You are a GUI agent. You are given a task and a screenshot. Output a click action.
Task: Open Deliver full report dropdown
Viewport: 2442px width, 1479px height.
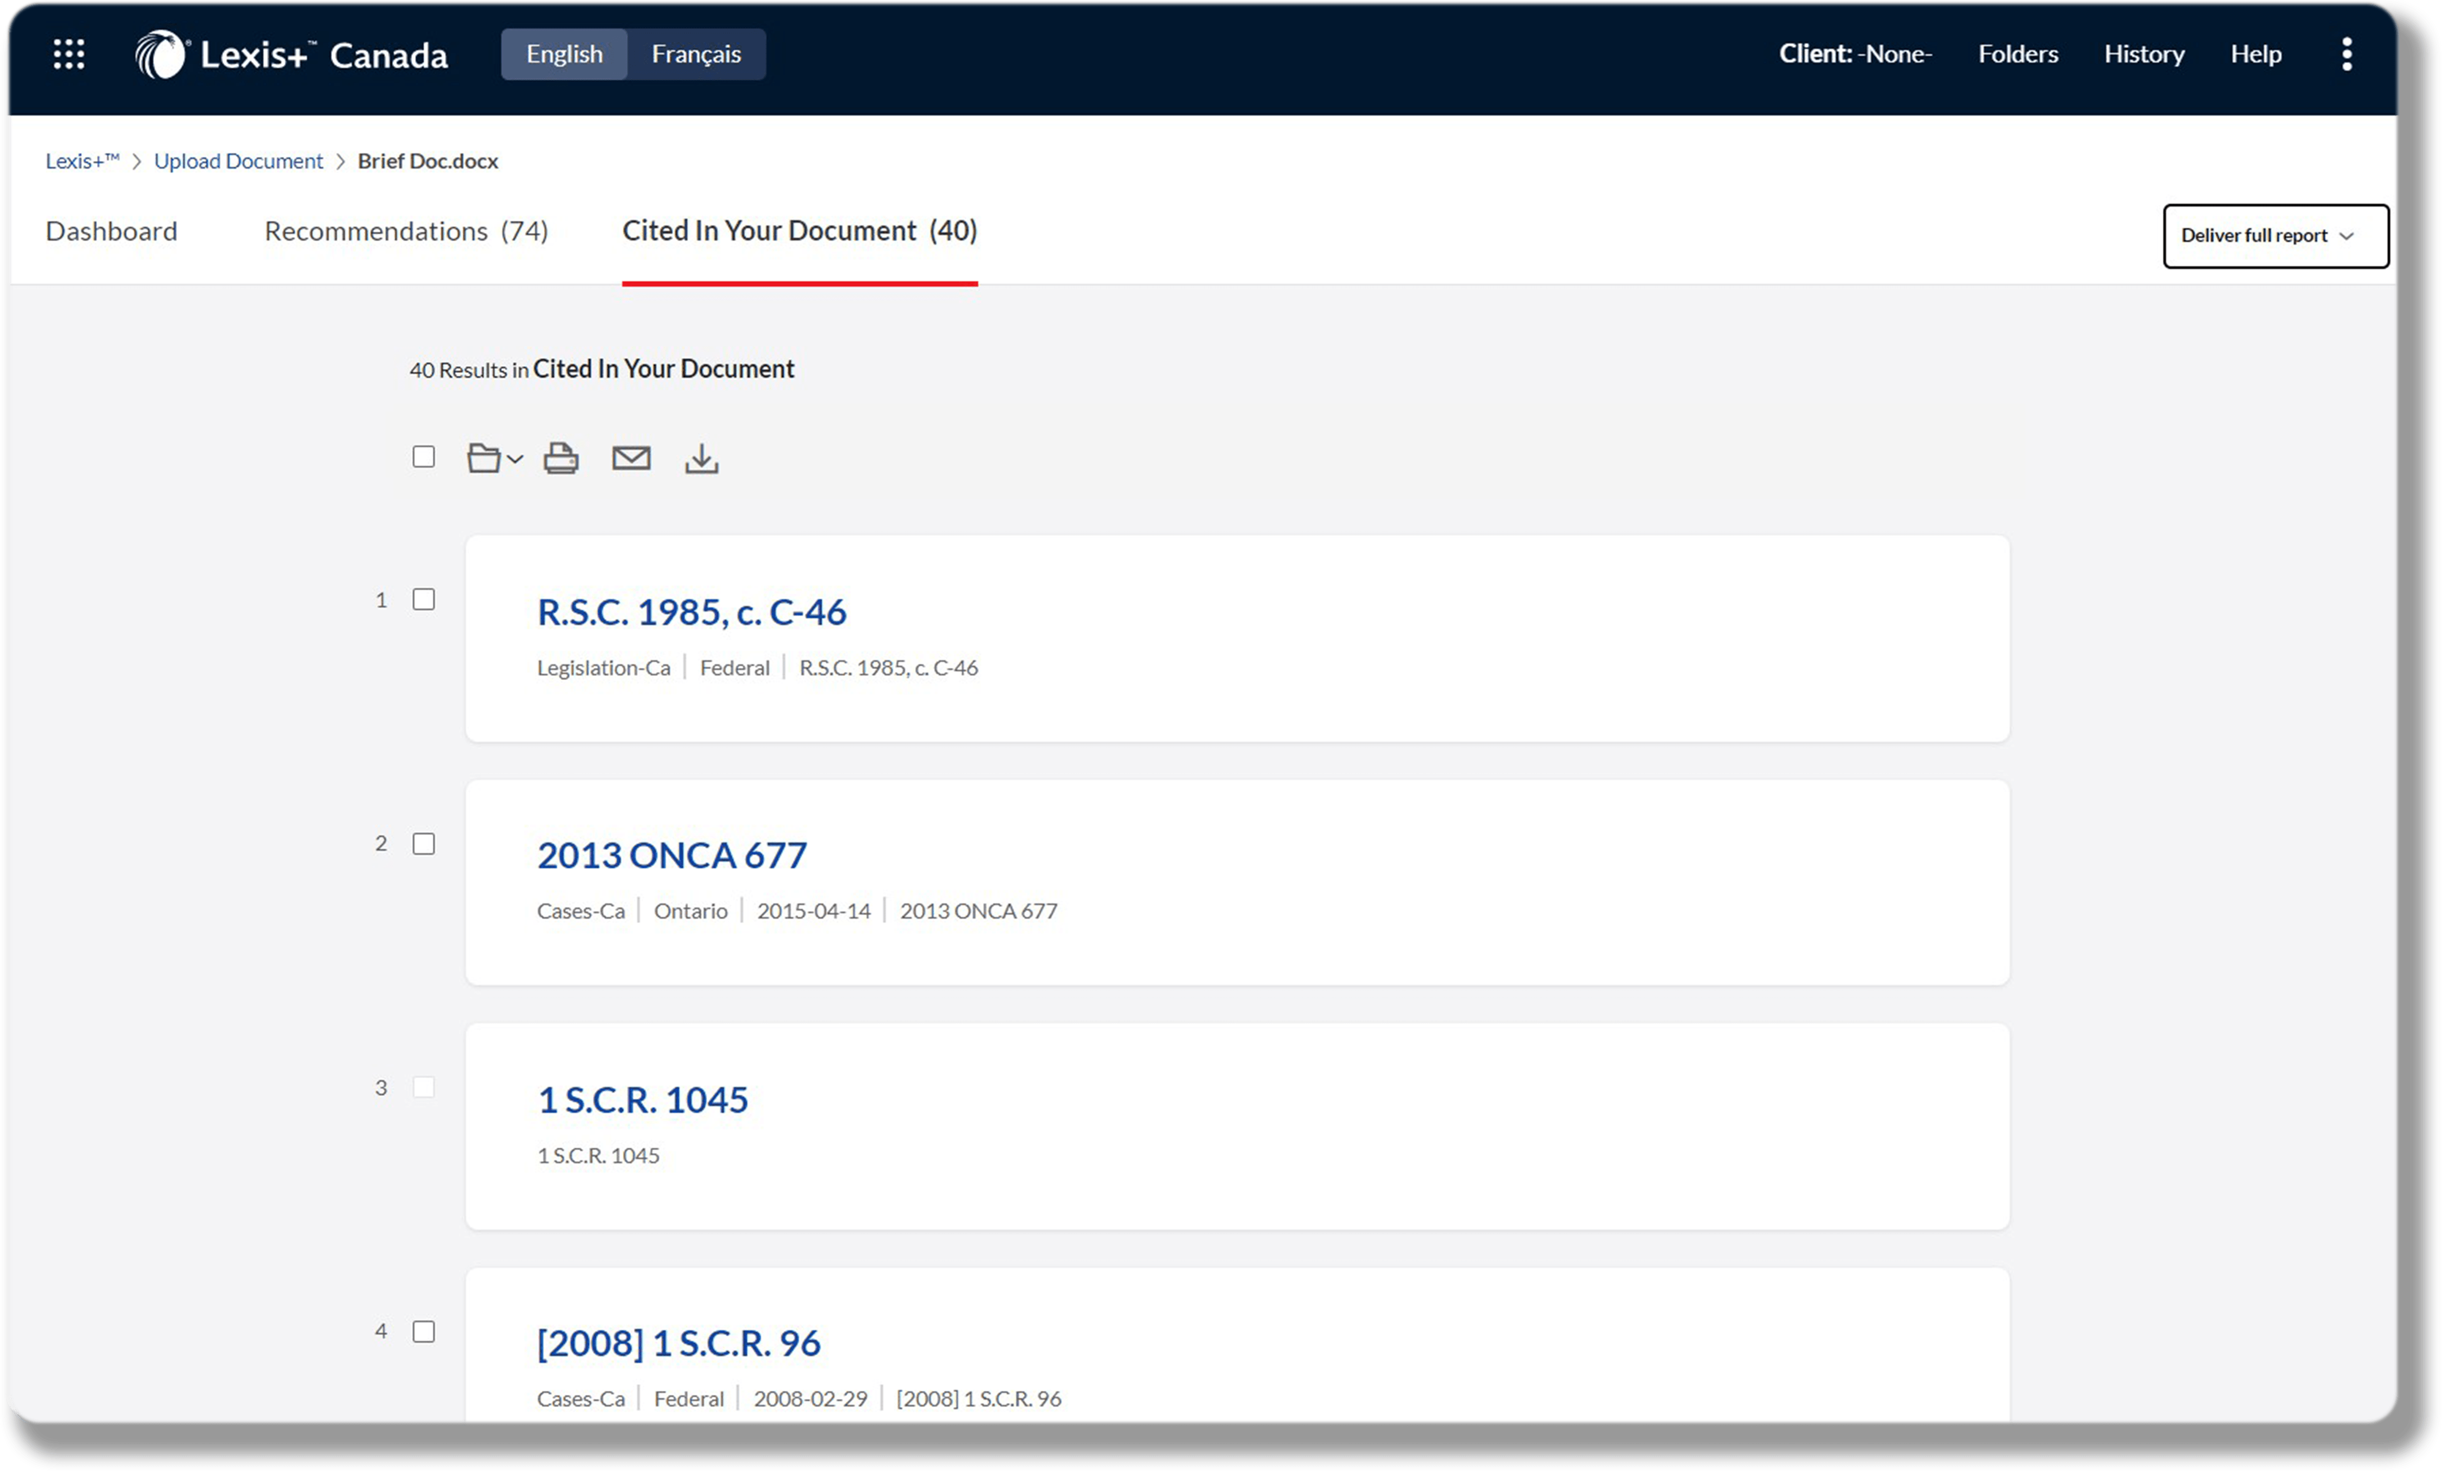coord(2276,236)
